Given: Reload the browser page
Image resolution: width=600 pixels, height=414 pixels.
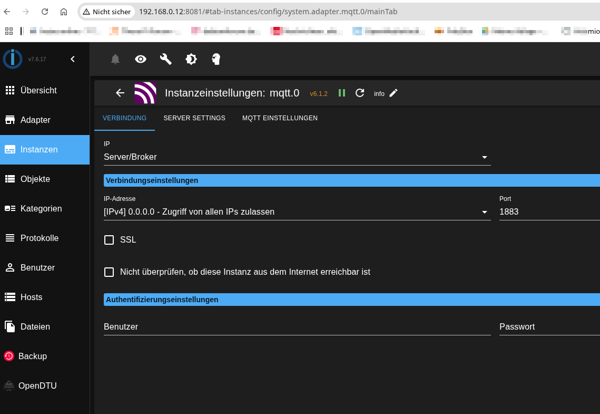Looking at the screenshot, I should coord(45,12).
